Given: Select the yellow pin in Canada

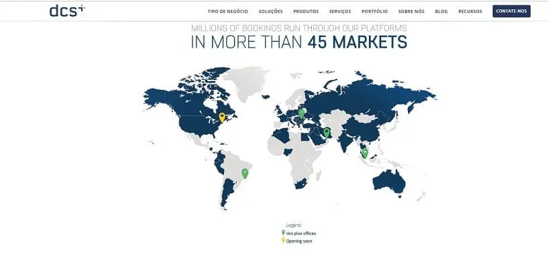Looking at the screenshot, I should [x=222, y=117].
